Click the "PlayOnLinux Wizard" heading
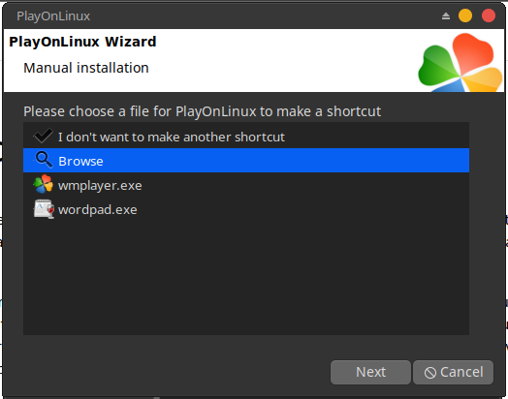 tap(82, 42)
